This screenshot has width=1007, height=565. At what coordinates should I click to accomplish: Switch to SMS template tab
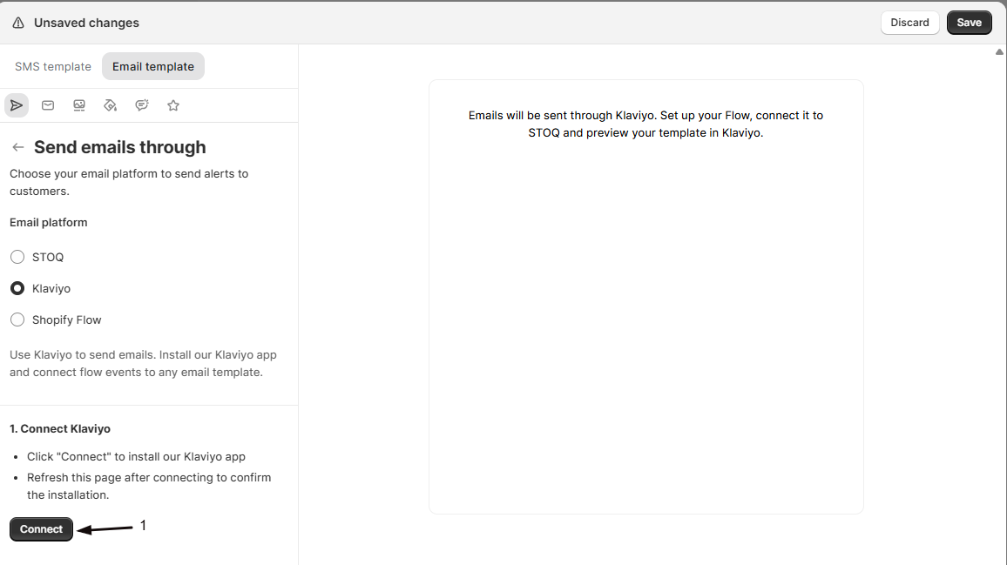[52, 67]
